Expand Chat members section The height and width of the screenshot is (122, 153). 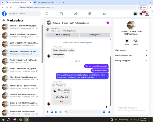point(131,50)
